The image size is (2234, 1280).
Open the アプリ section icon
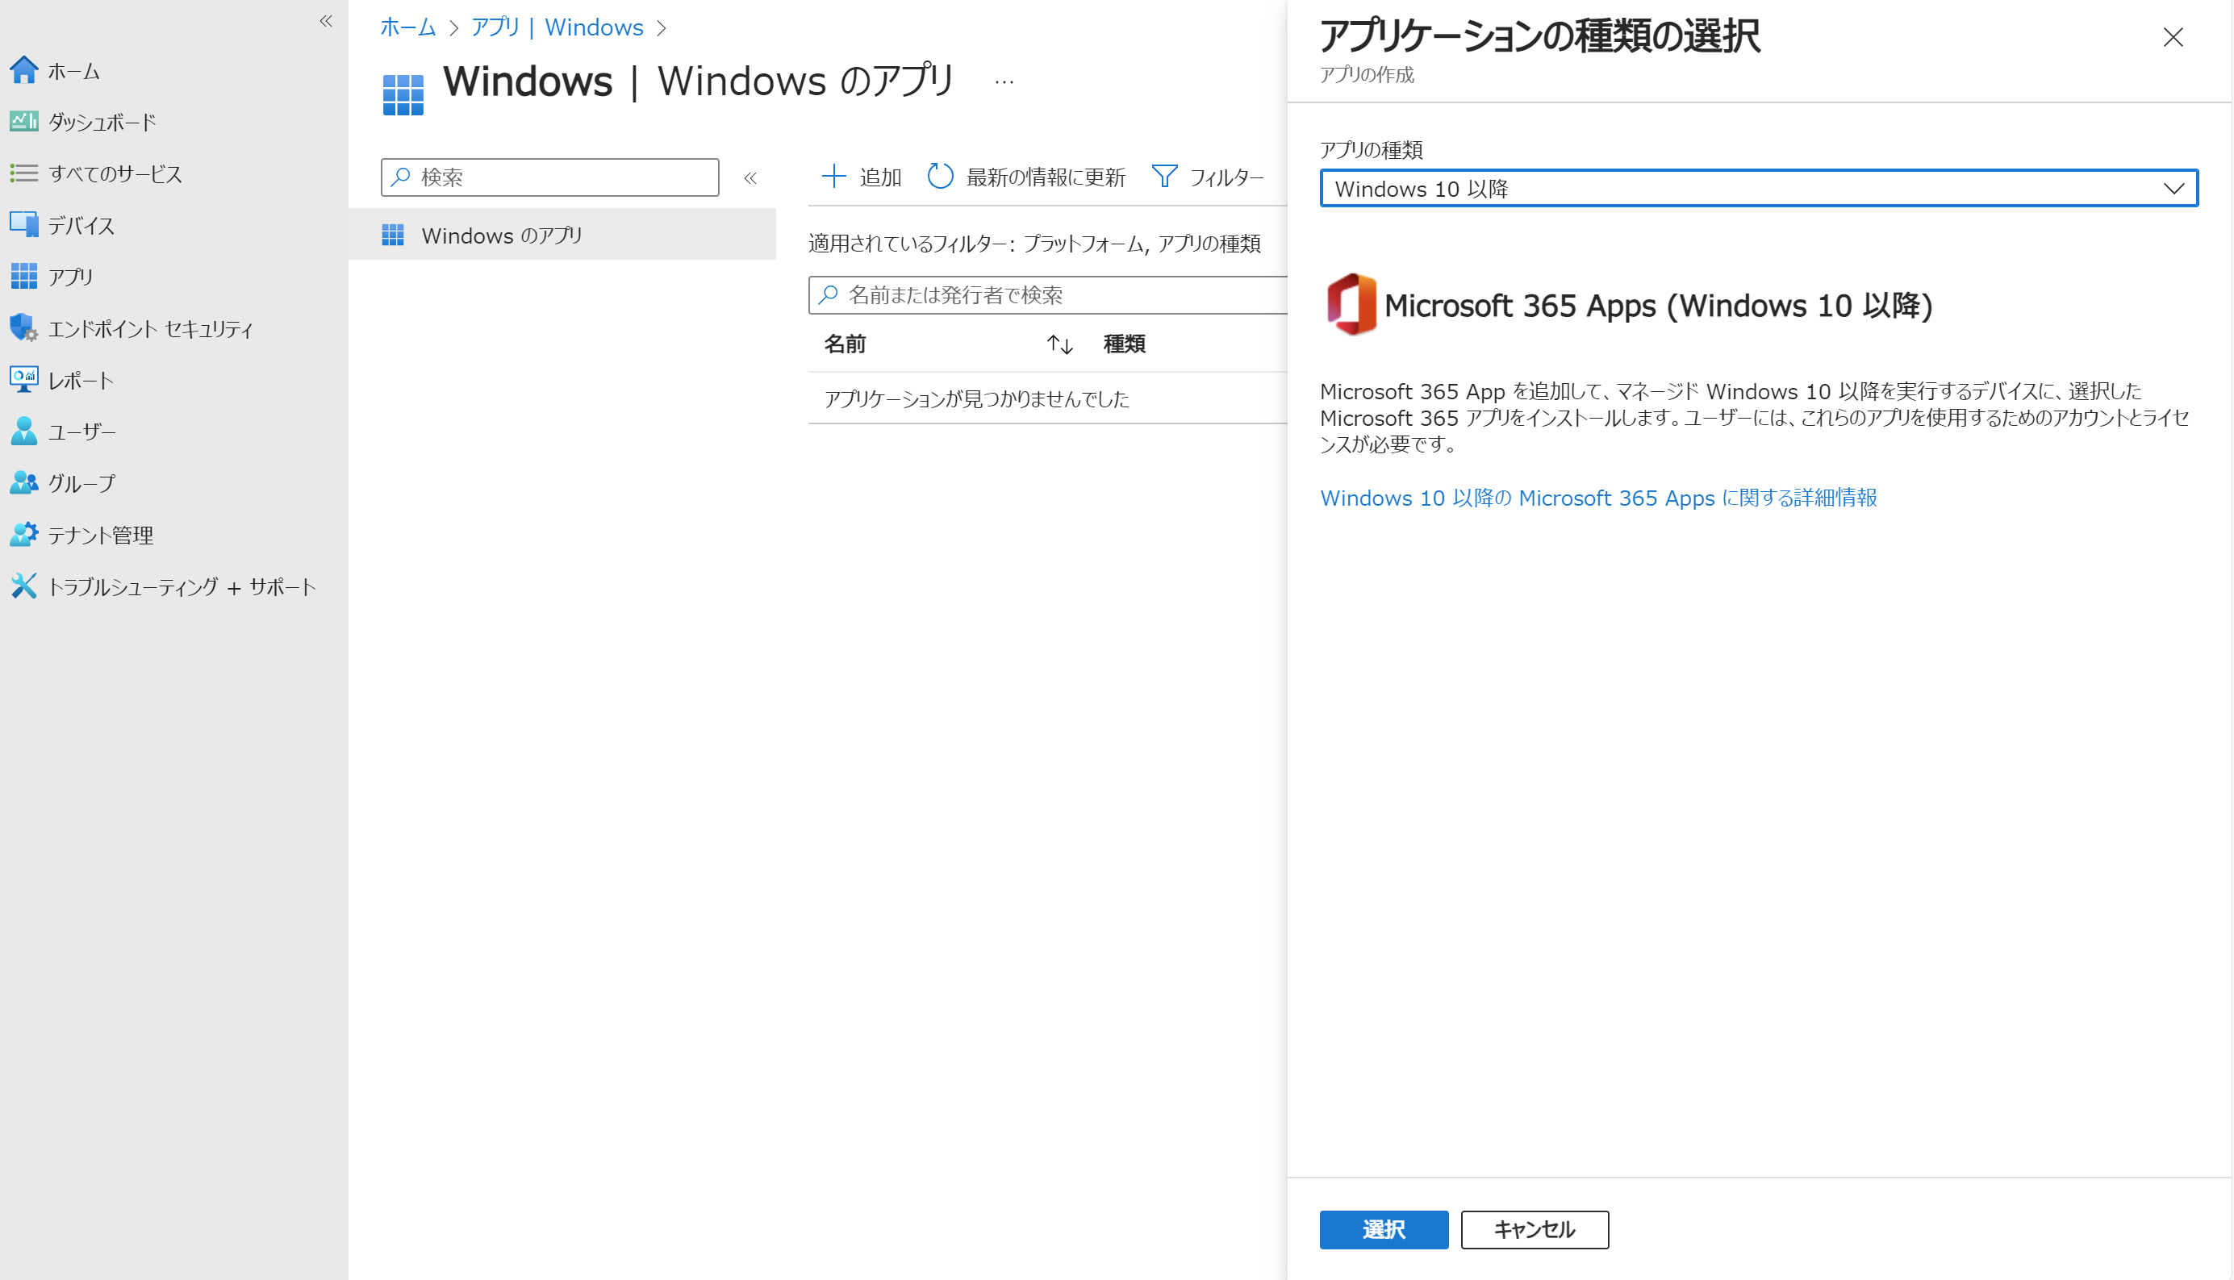pyautogui.click(x=23, y=276)
